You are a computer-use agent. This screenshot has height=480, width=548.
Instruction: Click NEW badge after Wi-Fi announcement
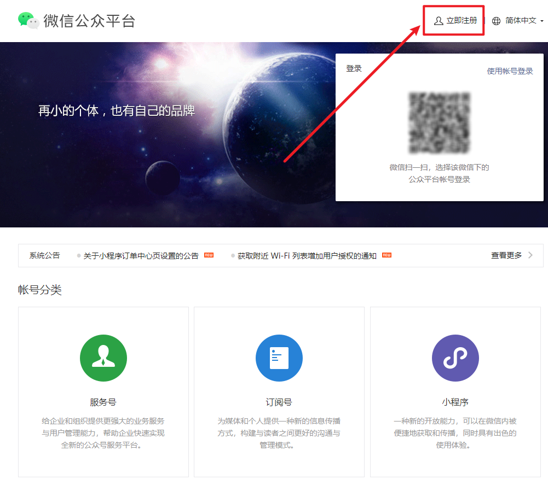coord(387,255)
